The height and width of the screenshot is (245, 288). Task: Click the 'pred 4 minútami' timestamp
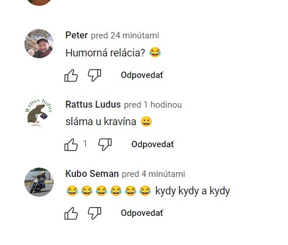(x=153, y=174)
